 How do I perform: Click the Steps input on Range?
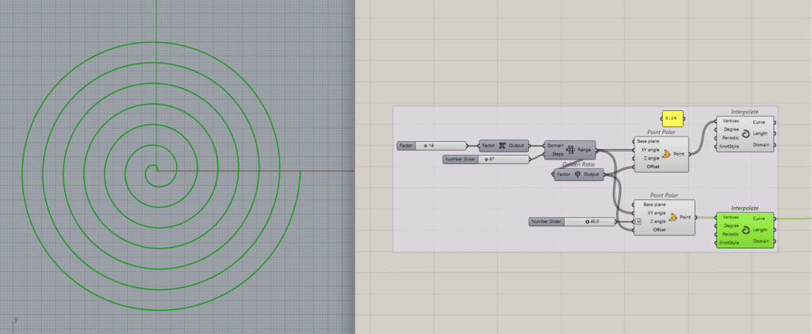[x=557, y=154]
